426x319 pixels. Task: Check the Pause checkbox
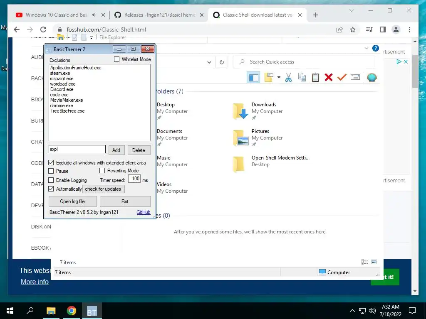(51, 171)
